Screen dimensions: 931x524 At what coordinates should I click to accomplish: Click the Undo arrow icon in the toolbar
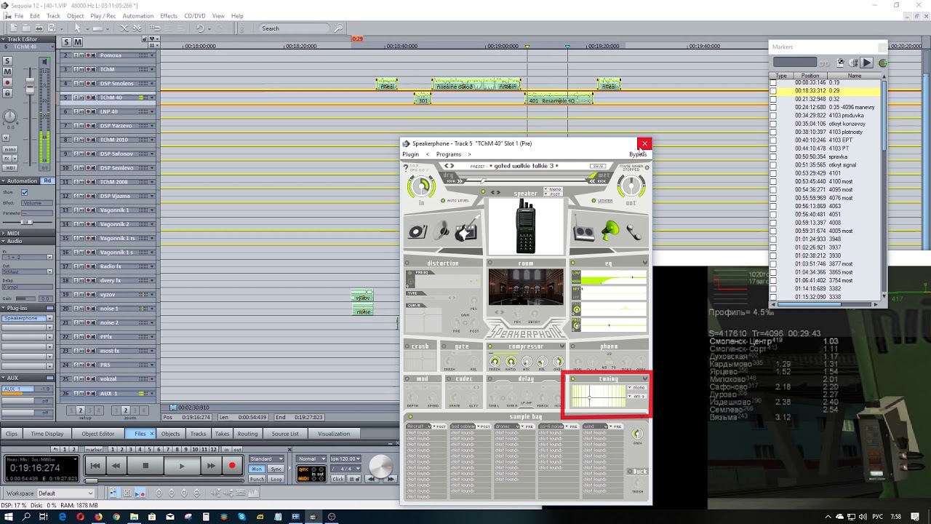(x=200, y=28)
